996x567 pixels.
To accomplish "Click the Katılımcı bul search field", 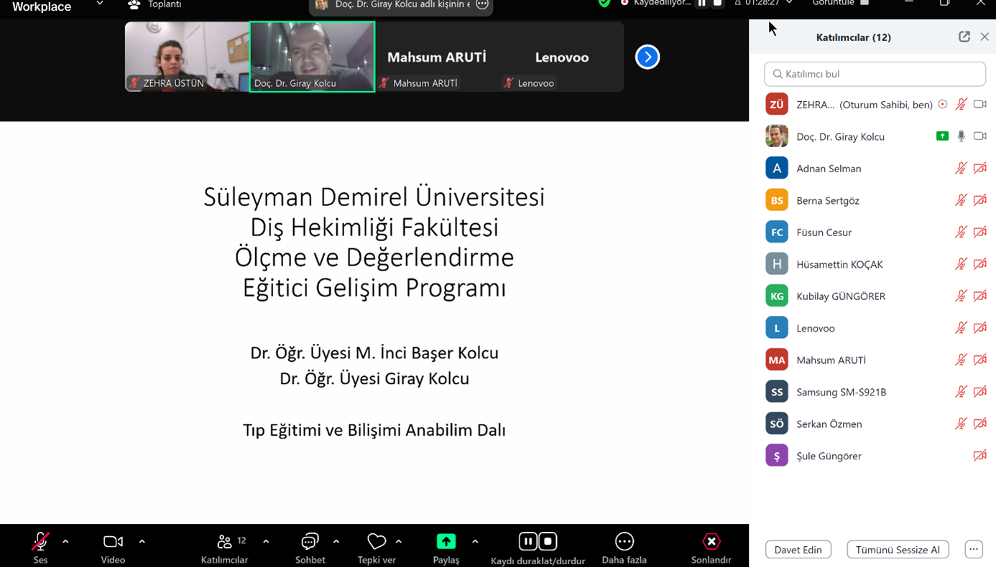I will [x=875, y=74].
